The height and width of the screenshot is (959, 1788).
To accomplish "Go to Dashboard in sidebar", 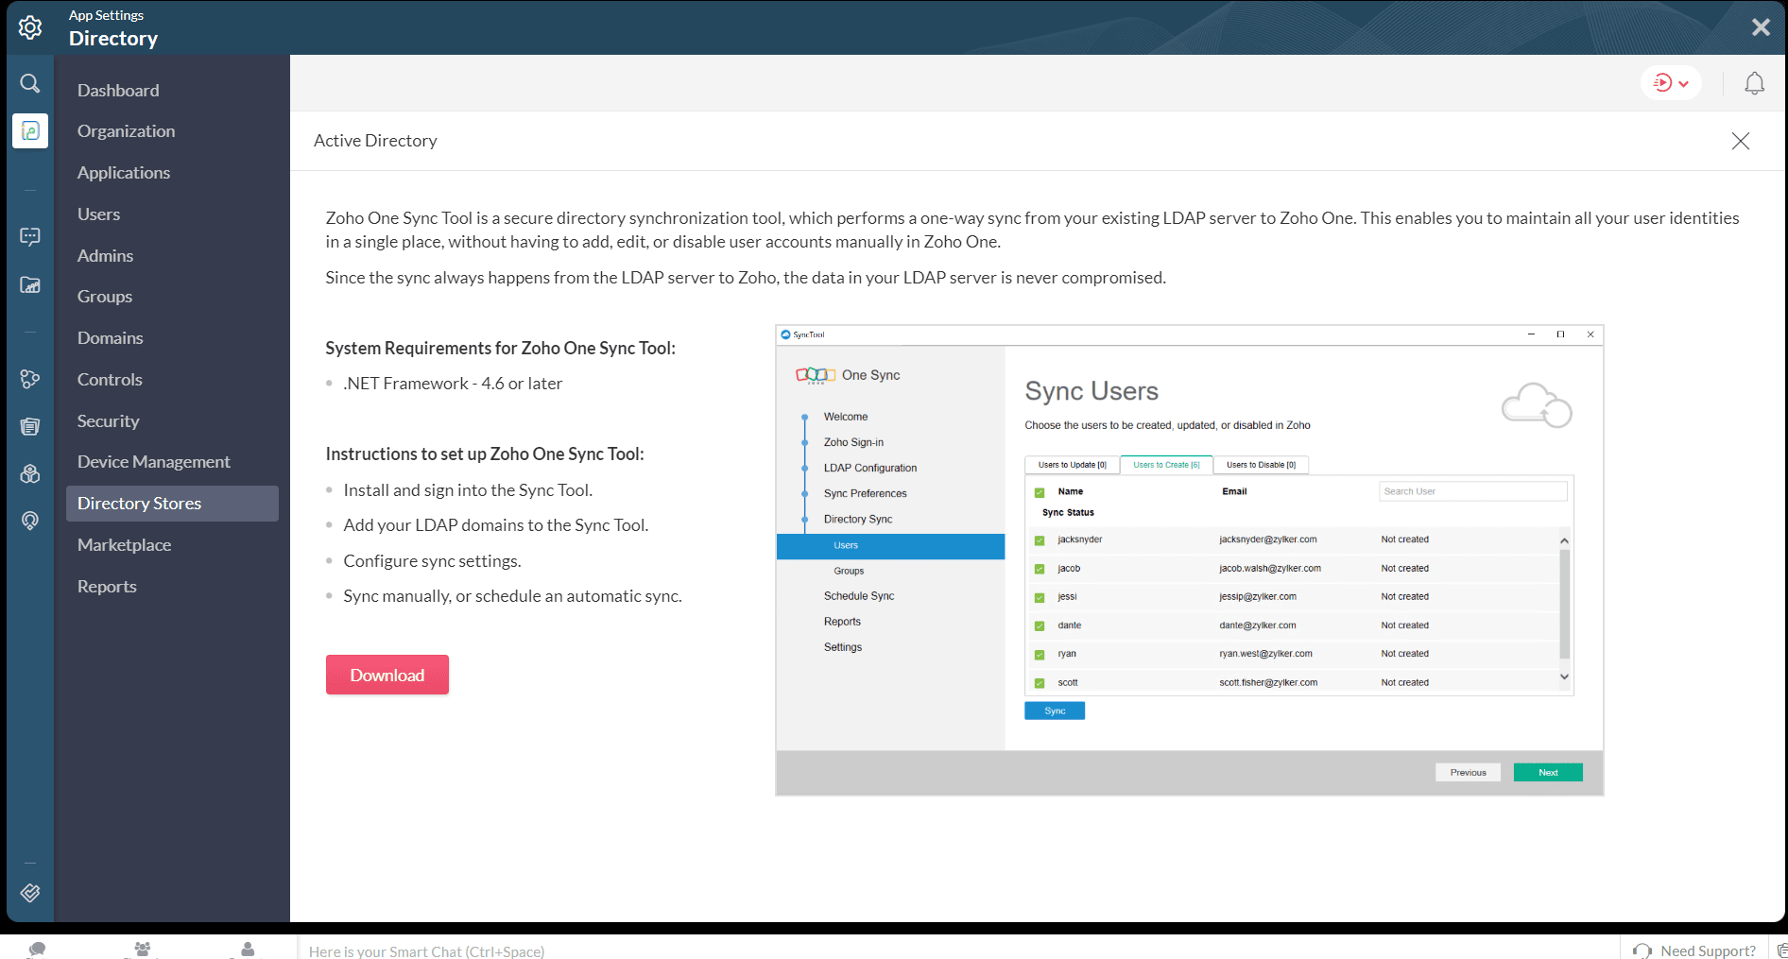I will (x=118, y=91).
